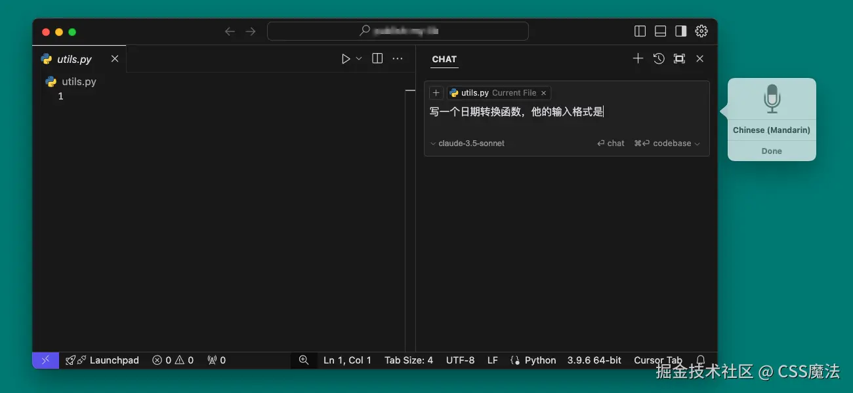Switch to the CHAT tab
This screenshot has width=853, height=393.
(444, 59)
